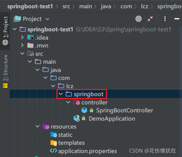Click the com package folder icon
182x157 pixels.
(x=54, y=78)
